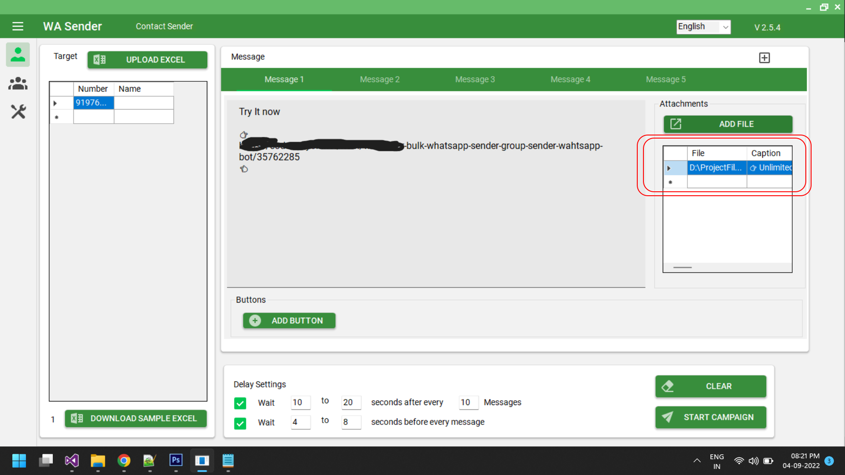Switch to the Message 4 tab
Viewport: 845px width, 475px height.
pyautogui.click(x=570, y=79)
